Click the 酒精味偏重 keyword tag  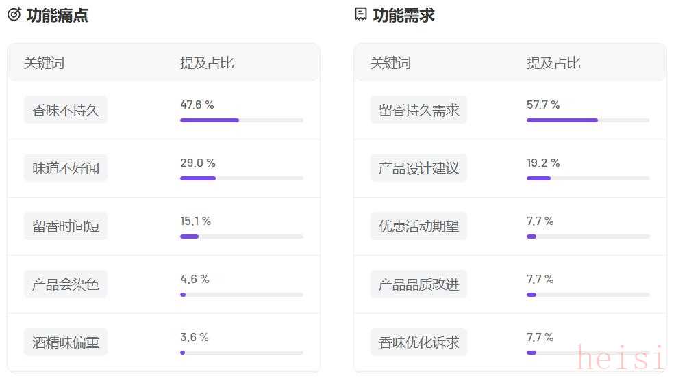(x=66, y=342)
